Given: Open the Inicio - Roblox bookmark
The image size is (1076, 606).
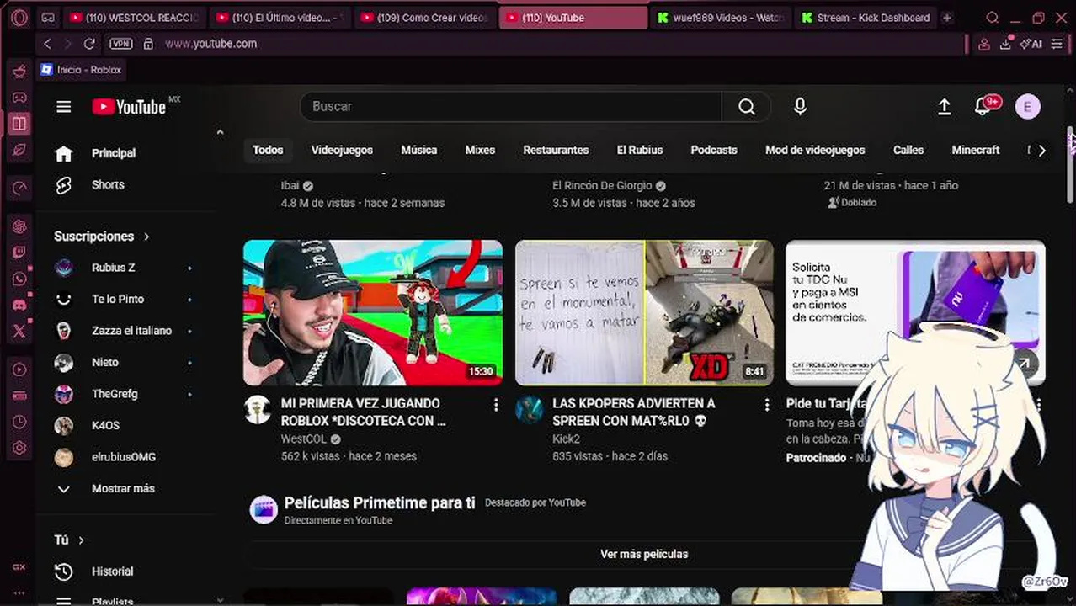Looking at the screenshot, I should tap(81, 70).
